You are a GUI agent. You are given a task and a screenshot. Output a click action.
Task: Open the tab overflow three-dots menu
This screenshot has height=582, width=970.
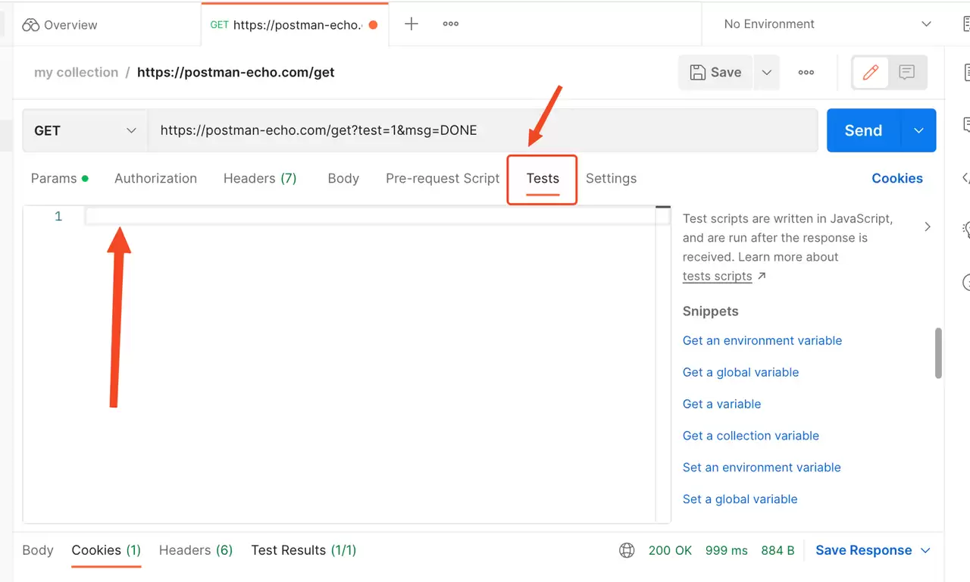(451, 23)
